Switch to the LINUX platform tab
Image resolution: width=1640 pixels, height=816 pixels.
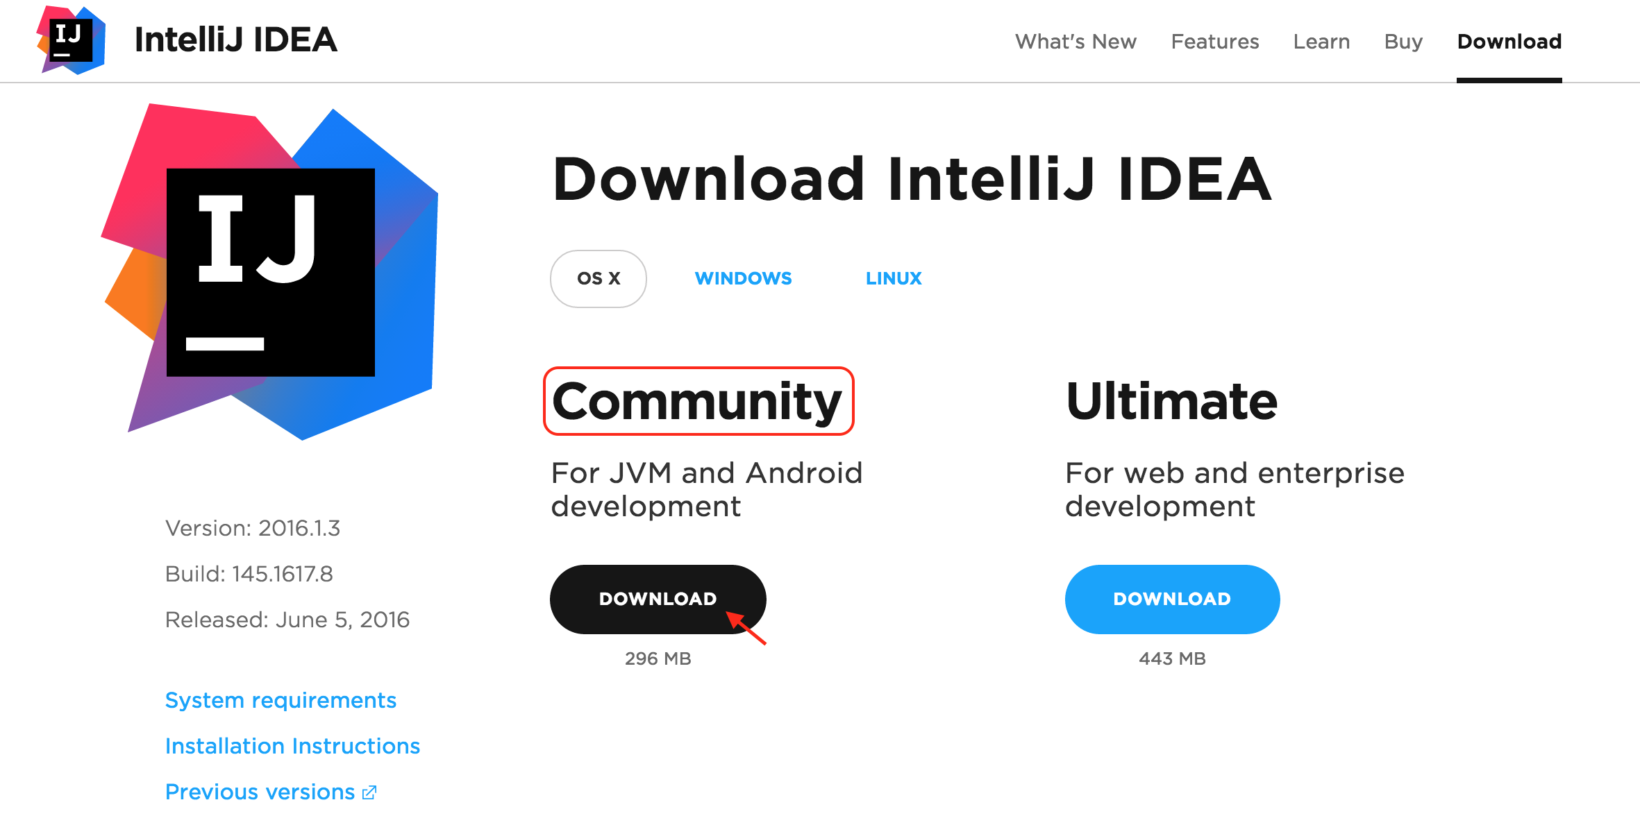click(894, 278)
